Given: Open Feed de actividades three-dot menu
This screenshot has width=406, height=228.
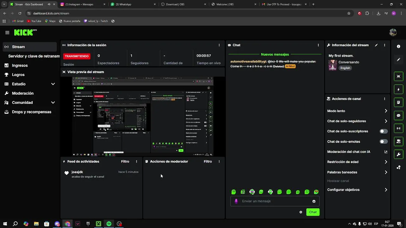Looking at the screenshot, I should 136,161.
